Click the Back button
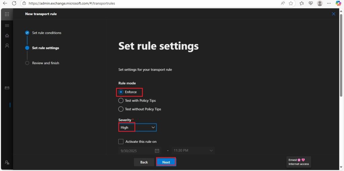The width and height of the screenshot is (344, 171). pos(144,162)
